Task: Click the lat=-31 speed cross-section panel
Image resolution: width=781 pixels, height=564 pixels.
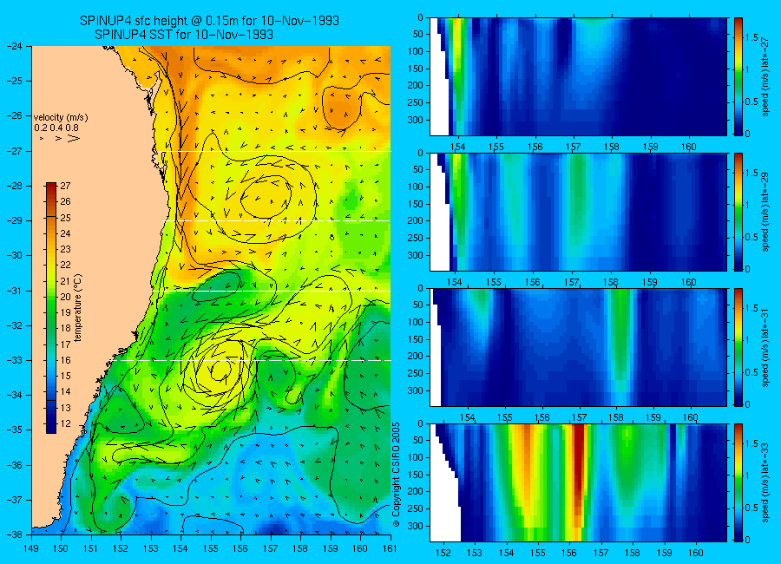Action: [x=578, y=347]
